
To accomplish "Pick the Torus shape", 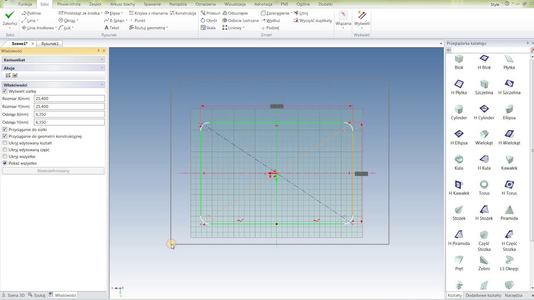I will 484,188.
